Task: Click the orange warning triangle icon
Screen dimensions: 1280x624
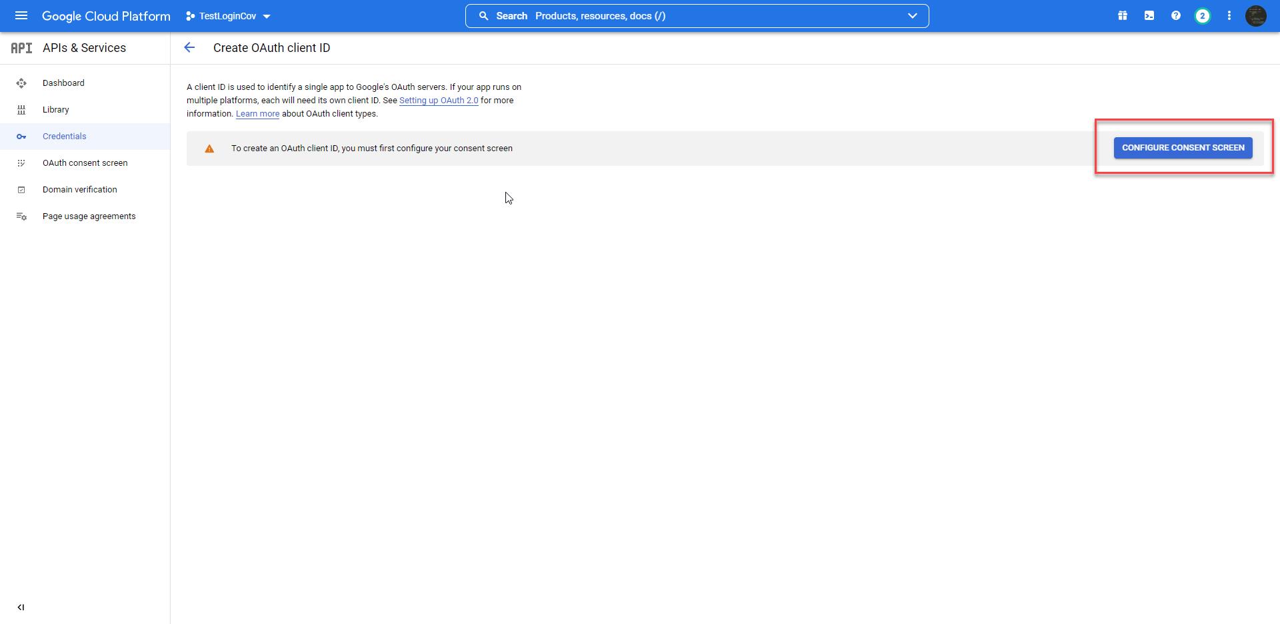Action: click(x=209, y=149)
